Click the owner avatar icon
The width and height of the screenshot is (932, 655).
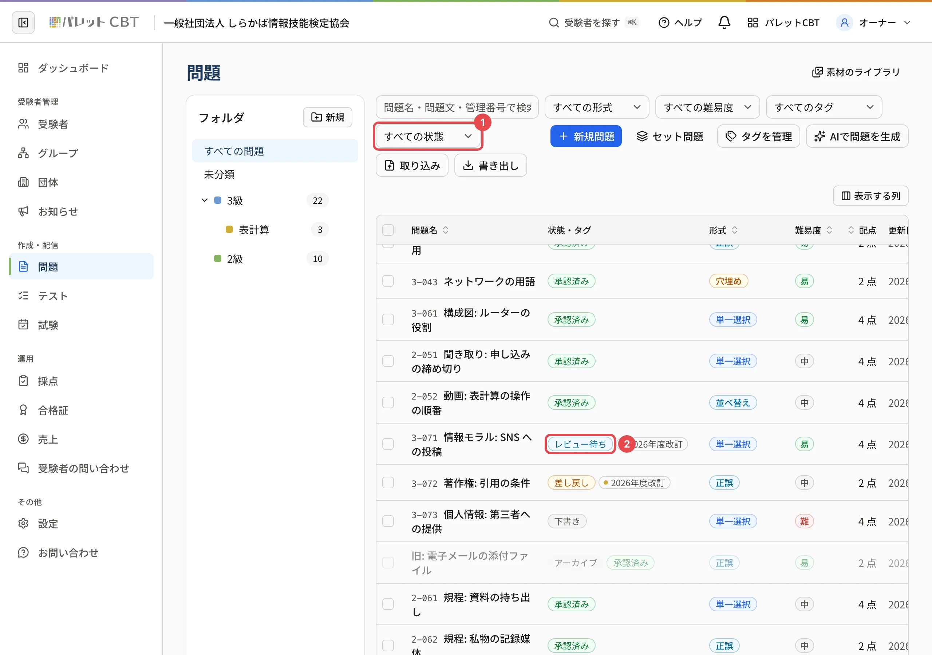(844, 23)
